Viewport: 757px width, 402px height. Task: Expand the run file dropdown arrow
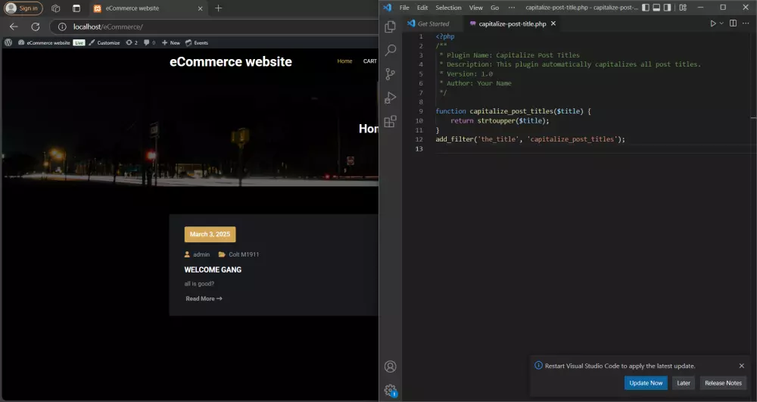pos(721,23)
